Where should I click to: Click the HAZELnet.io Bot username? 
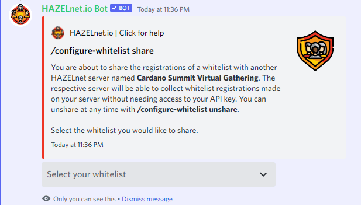[74, 9]
